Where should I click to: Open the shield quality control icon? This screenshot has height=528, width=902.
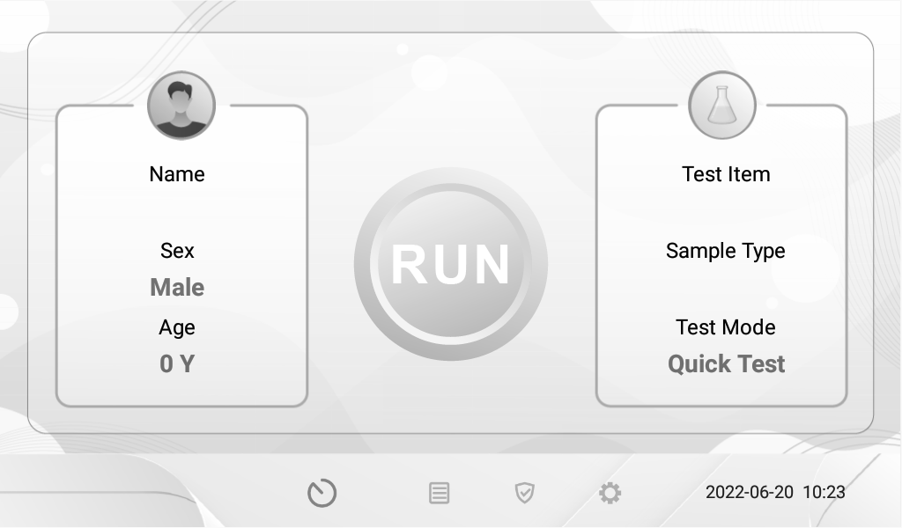pos(524,493)
